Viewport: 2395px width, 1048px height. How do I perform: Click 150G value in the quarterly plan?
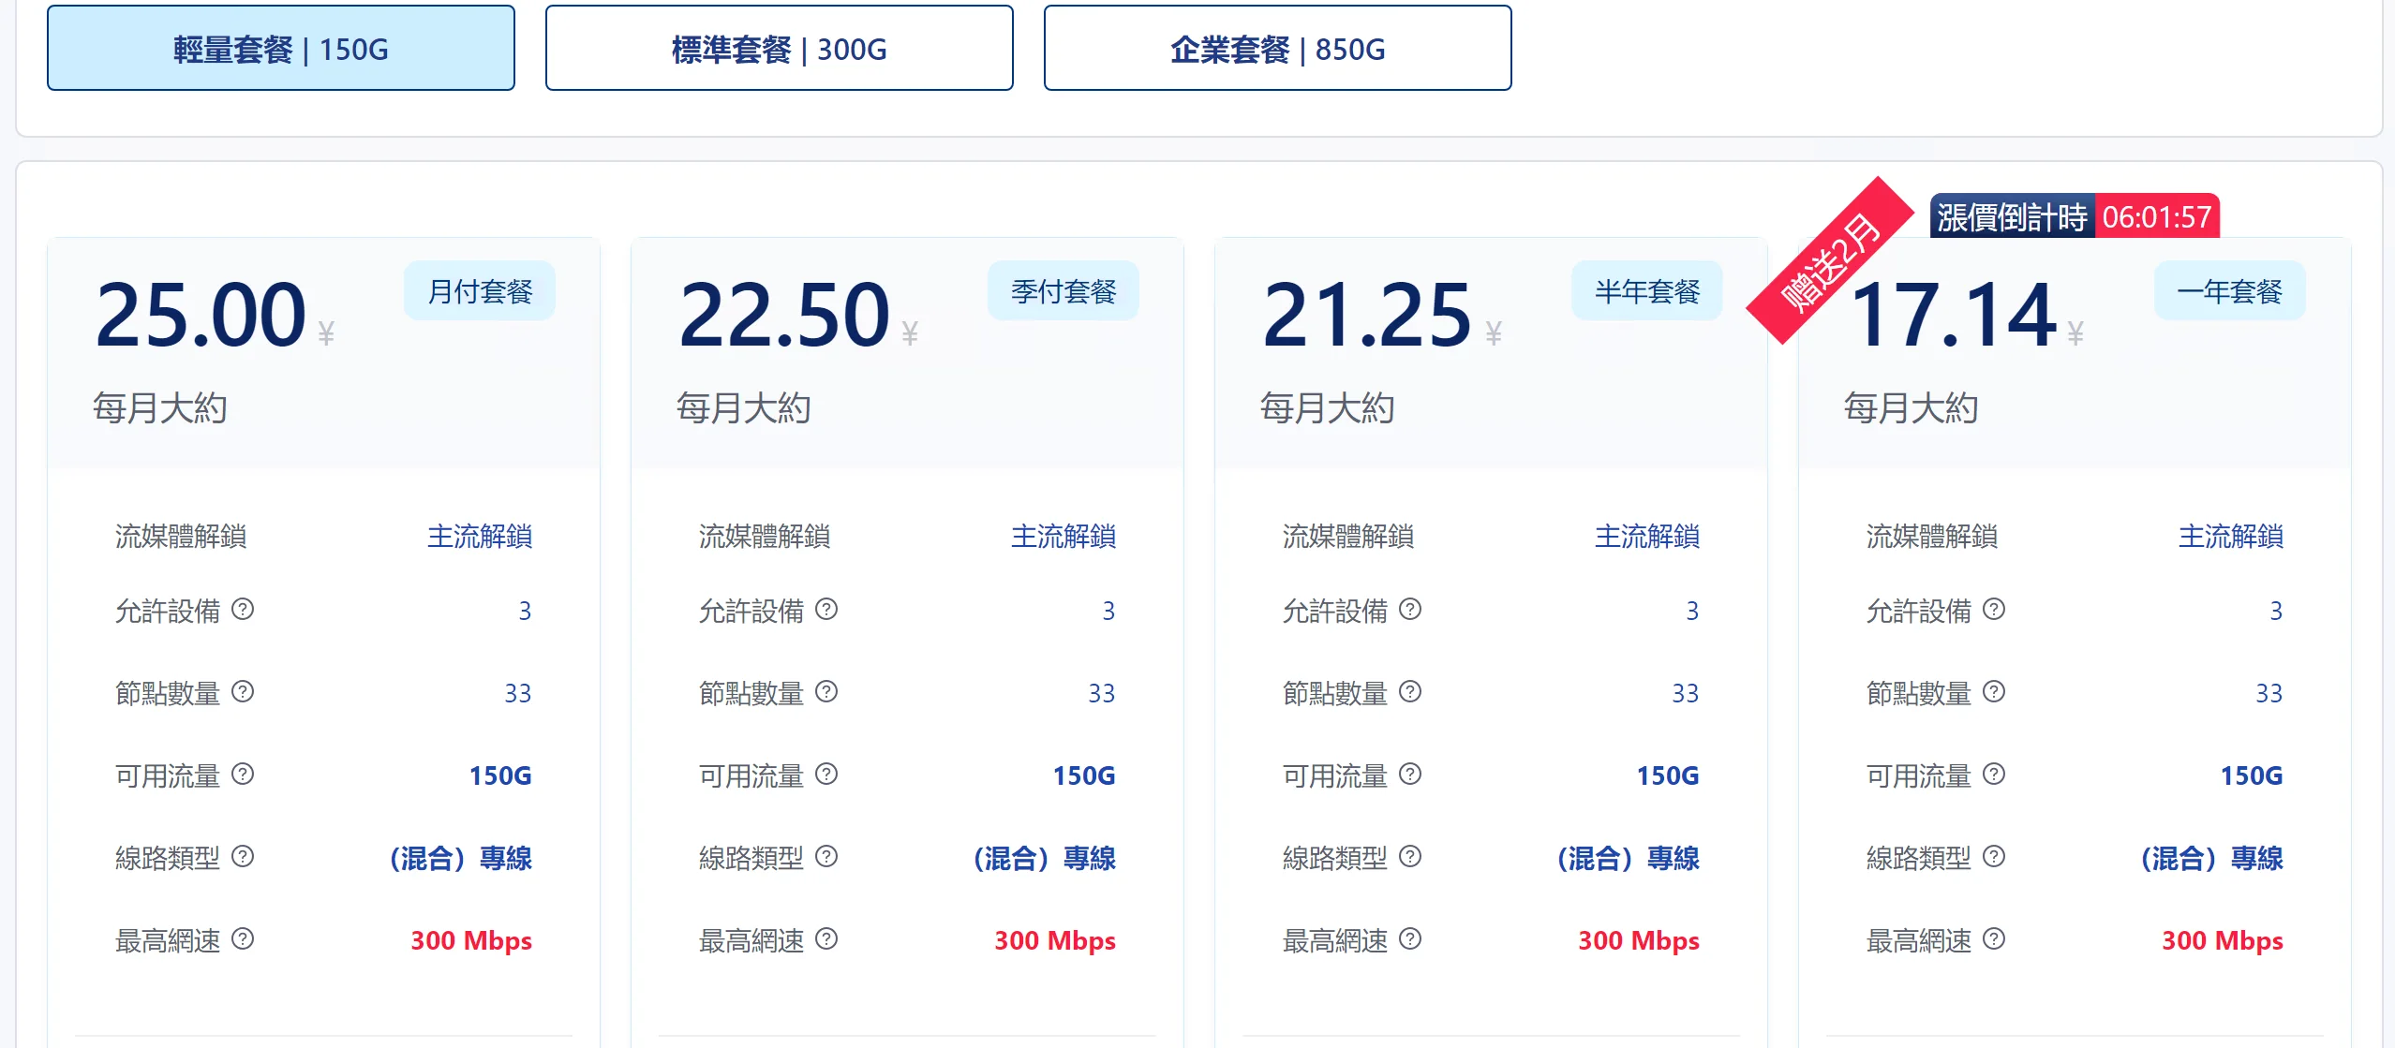pyautogui.click(x=1084, y=775)
